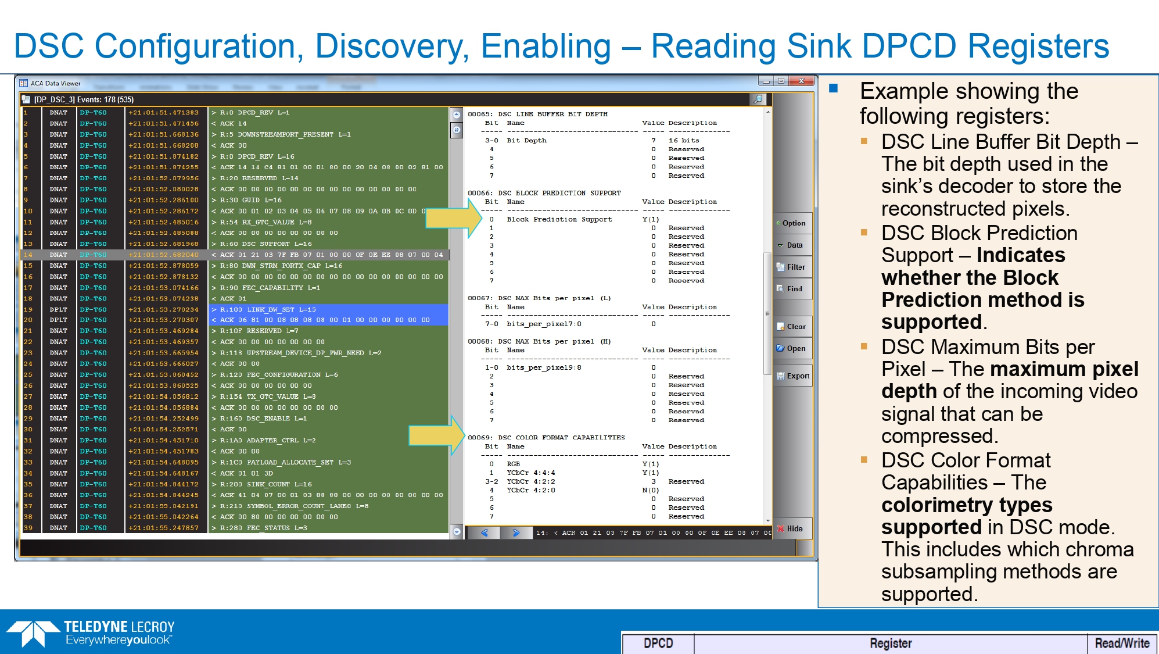Click the 00066 DSC BLOCK PREDICTION SUPPORT heading
Image resolution: width=1159 pixels, height=654 pixels.
tap(544, 193)
